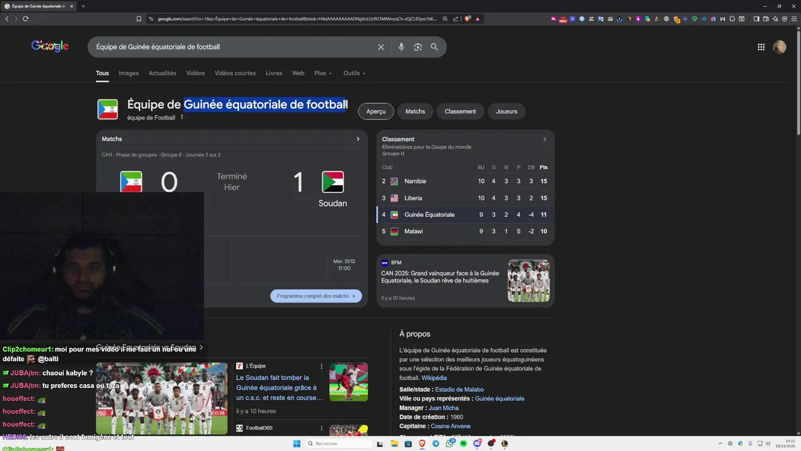Viewport: 801px width, 451px height.
Task: Select the Matchs chip
Action: 415,111
